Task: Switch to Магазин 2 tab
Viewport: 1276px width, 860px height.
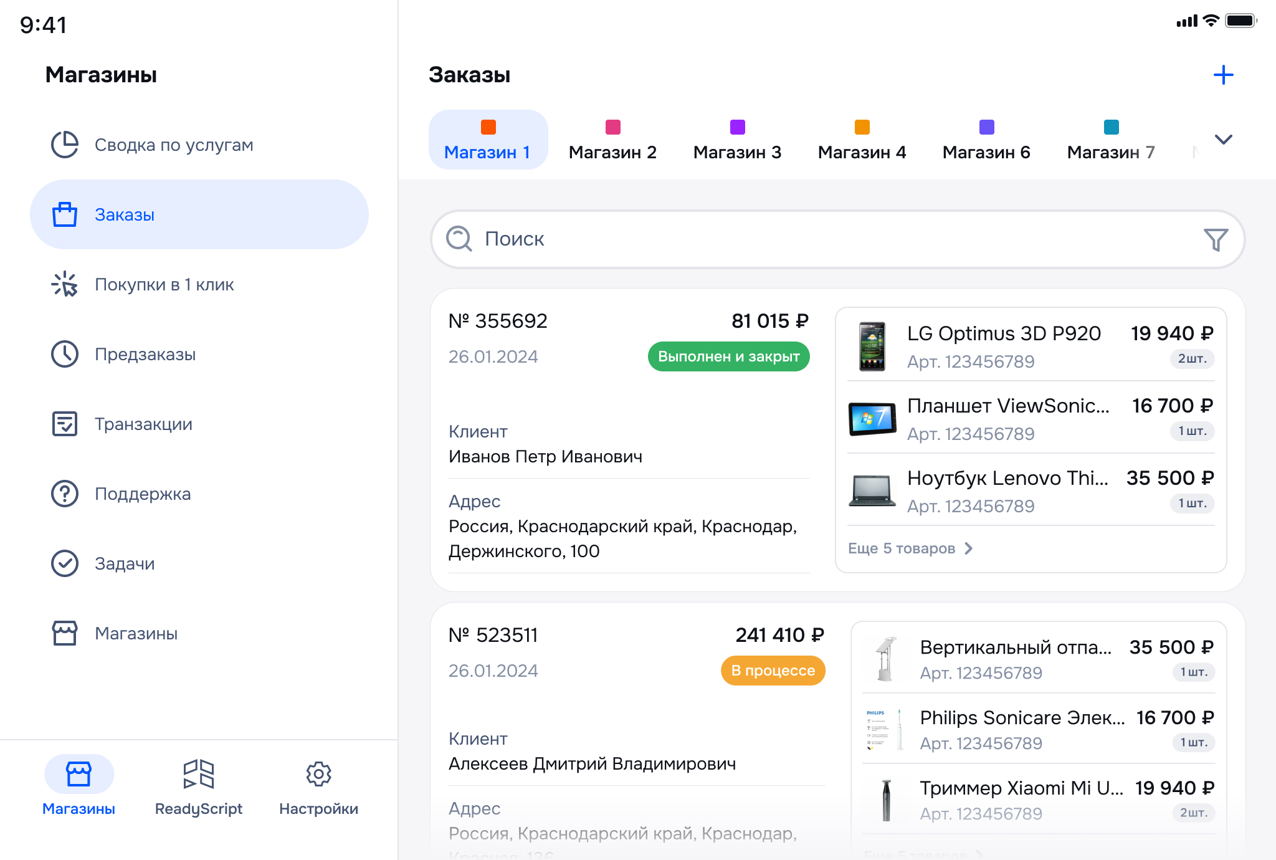Action: (613, 140)
